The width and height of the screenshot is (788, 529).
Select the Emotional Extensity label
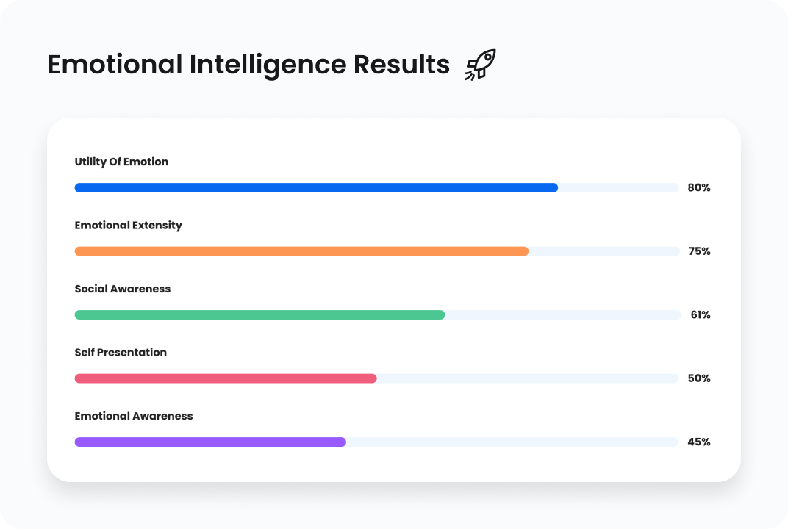coord(128,225)
